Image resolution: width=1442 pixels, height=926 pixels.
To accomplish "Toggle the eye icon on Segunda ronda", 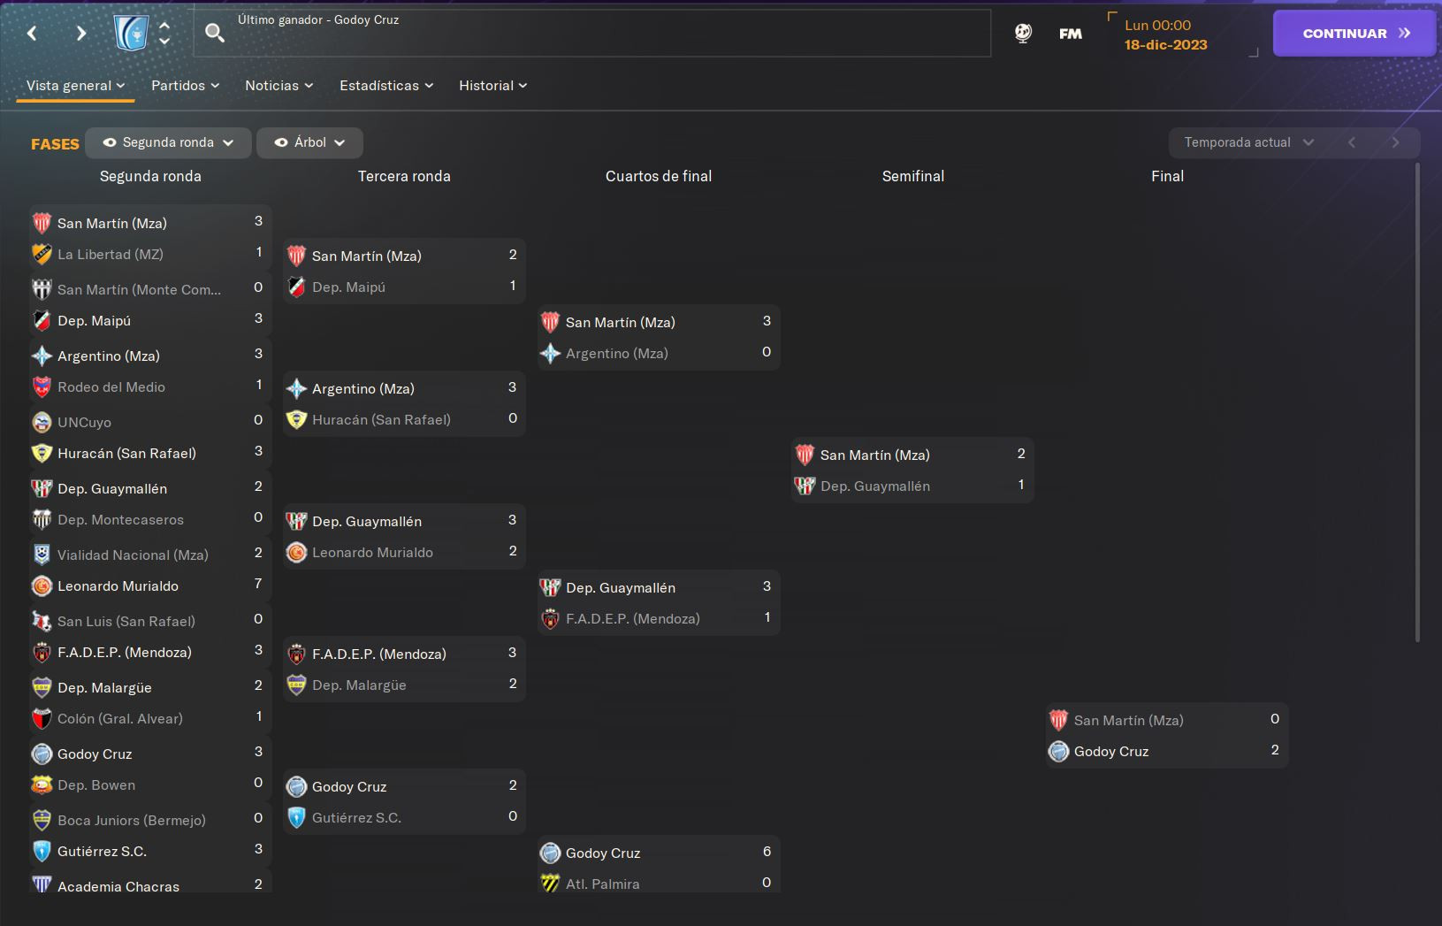I will point(110,142).
